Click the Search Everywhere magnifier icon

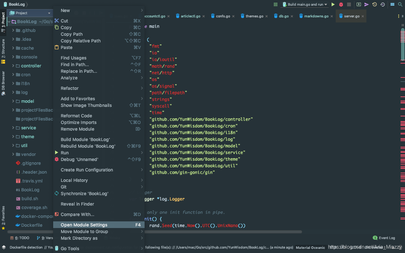point(400,4)
